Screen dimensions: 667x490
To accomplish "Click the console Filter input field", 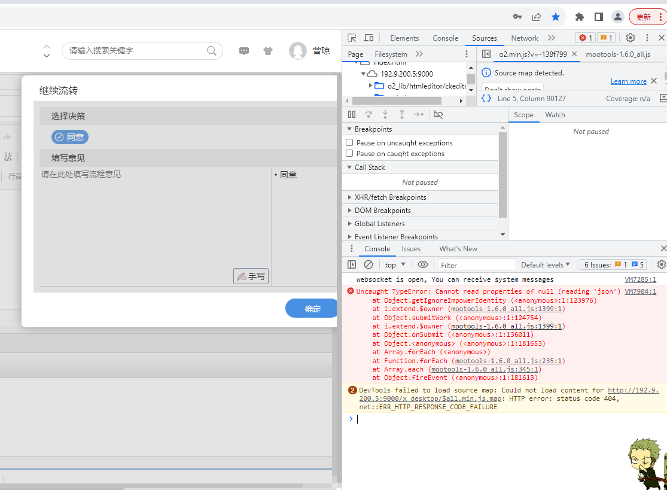I will click(477, 265).
